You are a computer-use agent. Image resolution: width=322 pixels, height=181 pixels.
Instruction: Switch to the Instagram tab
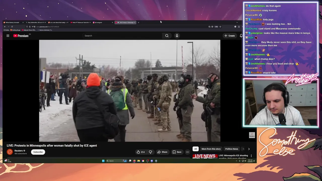click(102, 22)
